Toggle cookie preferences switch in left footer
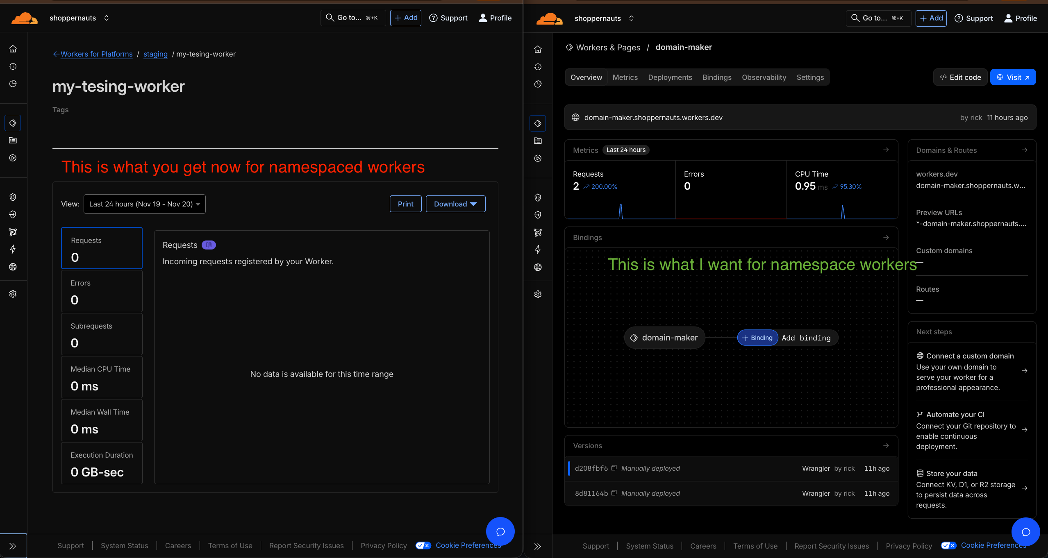The width and height of the screenshot is (1048, 558). [423, 545]
